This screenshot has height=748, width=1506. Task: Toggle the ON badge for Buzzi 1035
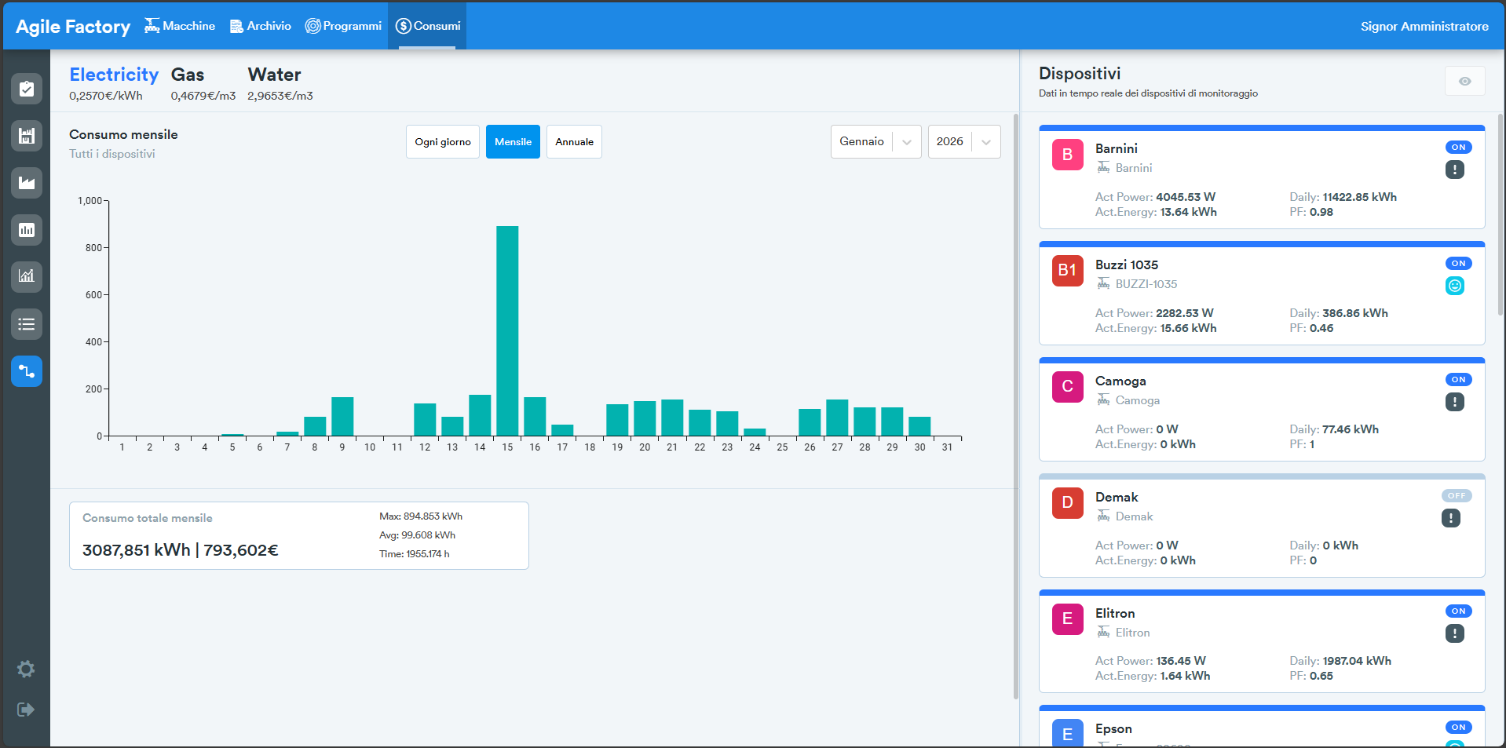point(1459,264)
